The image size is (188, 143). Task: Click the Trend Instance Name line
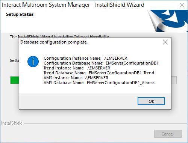coord(77,68)
